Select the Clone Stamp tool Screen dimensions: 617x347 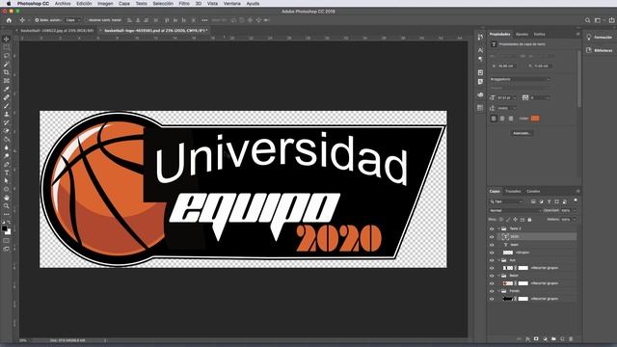pyautogui.click(x=7, y=114)
